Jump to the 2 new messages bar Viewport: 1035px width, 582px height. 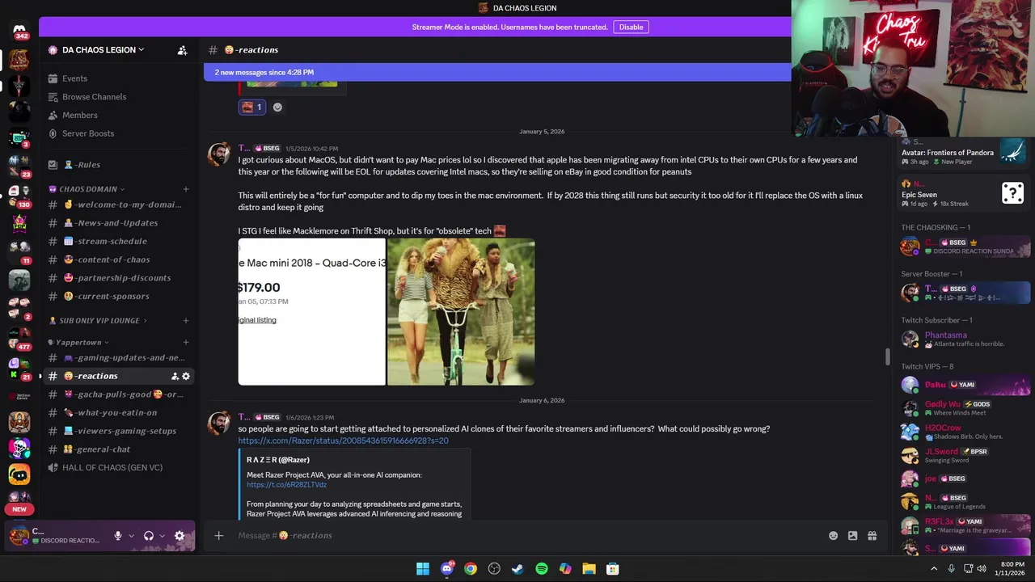tap(497, 73)
